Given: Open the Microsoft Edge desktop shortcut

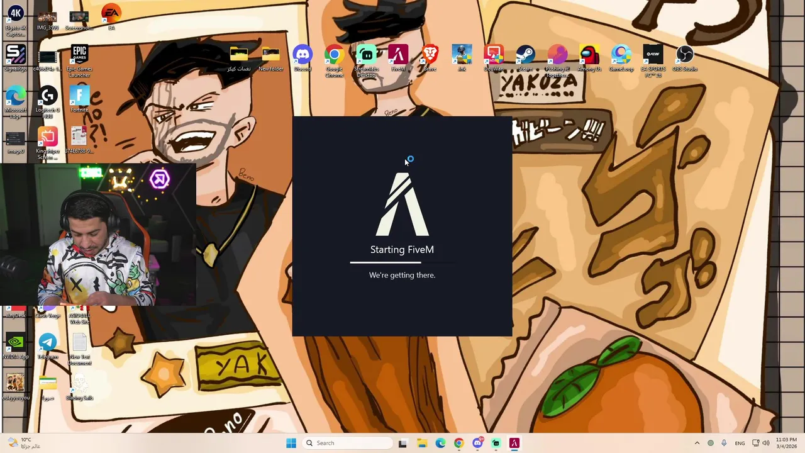Looking at the screenshot, I should 15,102.
